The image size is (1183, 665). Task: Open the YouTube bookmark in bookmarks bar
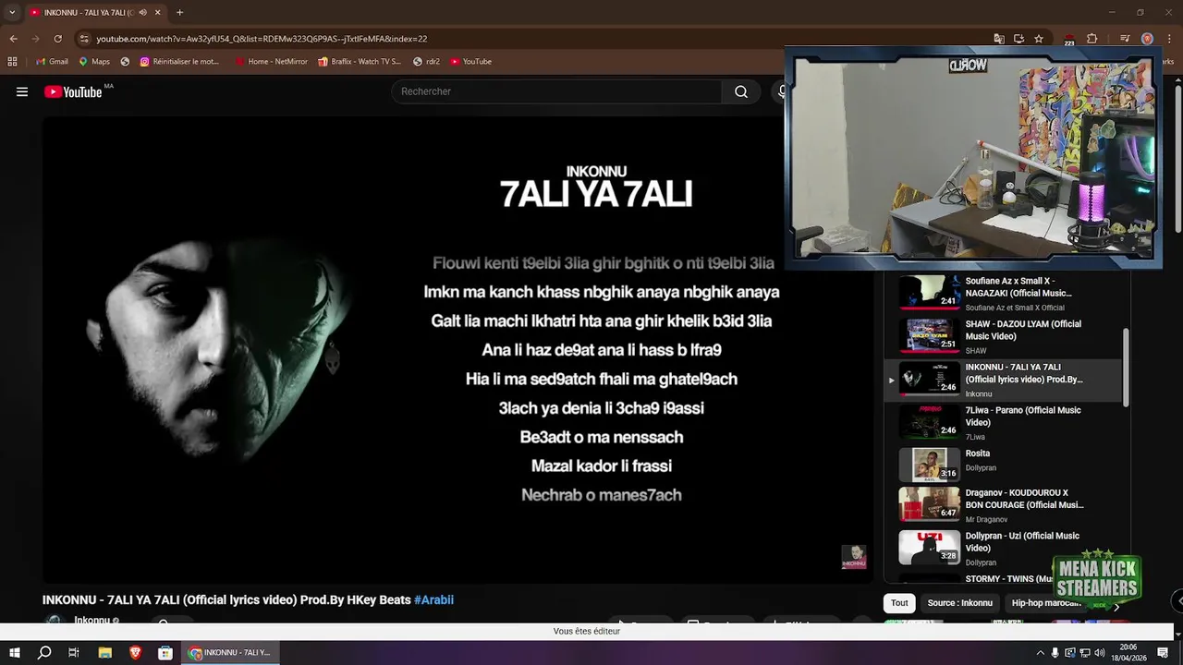click(x=471, y=61)
